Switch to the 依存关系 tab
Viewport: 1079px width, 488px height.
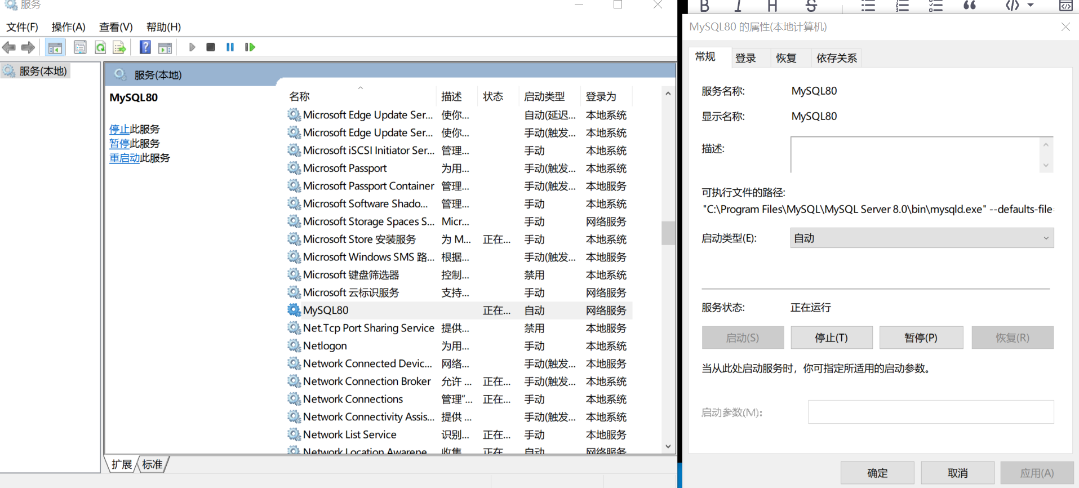click(x=837, y=58)
